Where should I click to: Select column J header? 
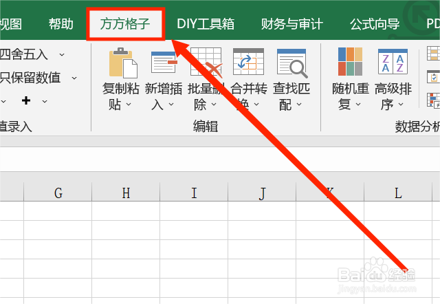pyautogui.click(x=262, y=193)
